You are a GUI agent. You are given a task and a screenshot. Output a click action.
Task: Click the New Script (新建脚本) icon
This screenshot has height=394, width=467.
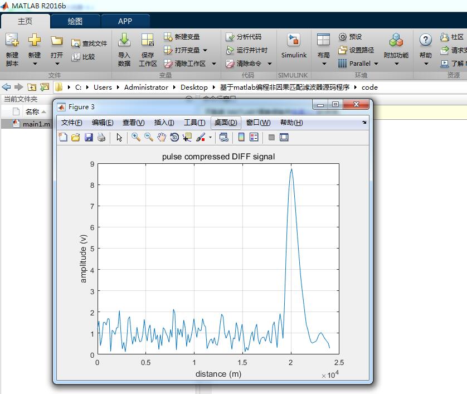[x=12, y=40]
